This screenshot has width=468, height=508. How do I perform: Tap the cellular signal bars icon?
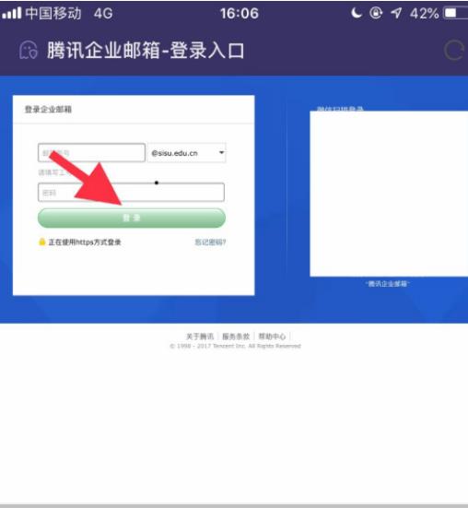coord(12,13)
